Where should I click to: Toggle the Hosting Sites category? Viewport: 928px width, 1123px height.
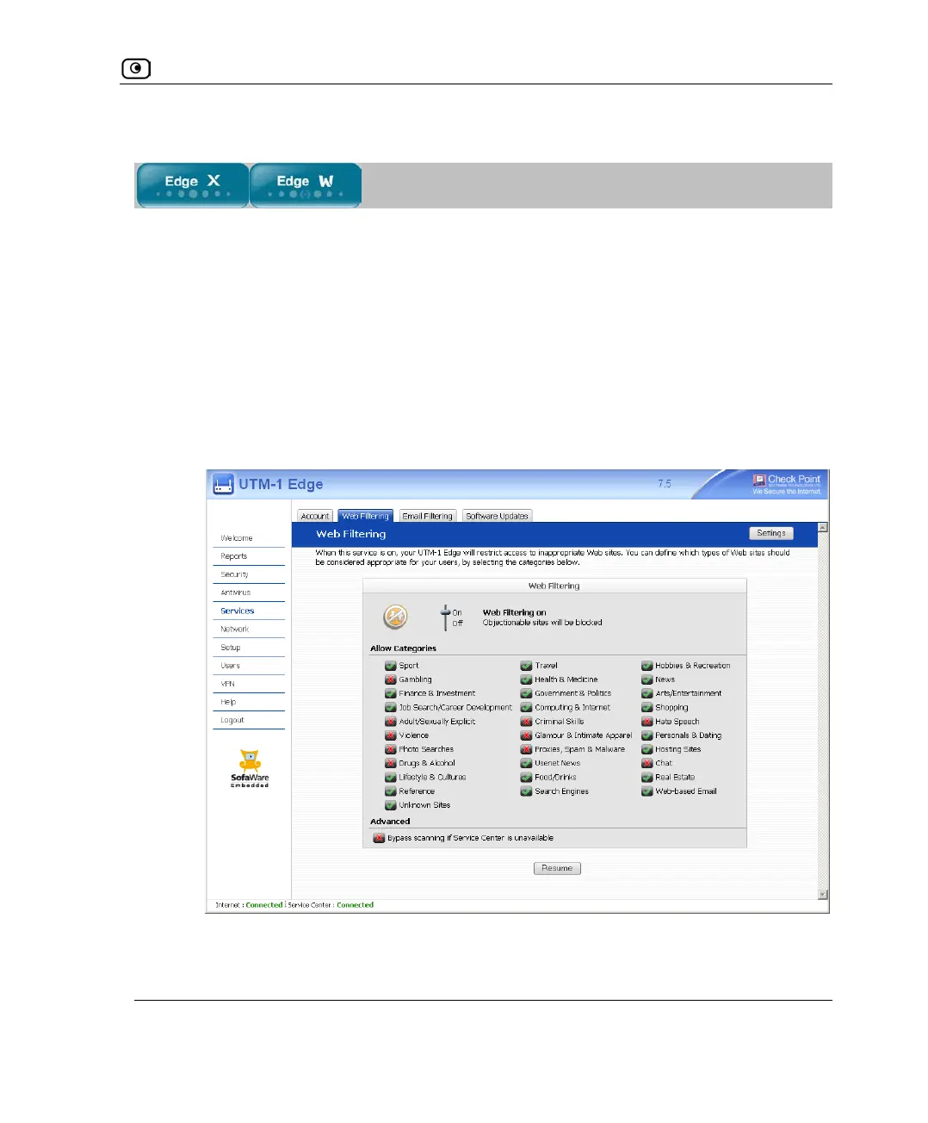pyautogui.click(x=647, y=749)
